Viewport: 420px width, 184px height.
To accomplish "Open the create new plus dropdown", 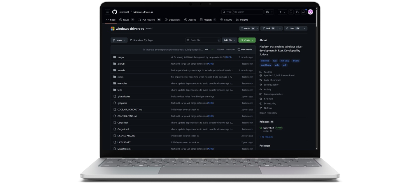I will (282, 12).
